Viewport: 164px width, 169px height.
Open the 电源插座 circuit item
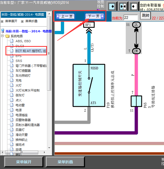[x=22, y=115]
